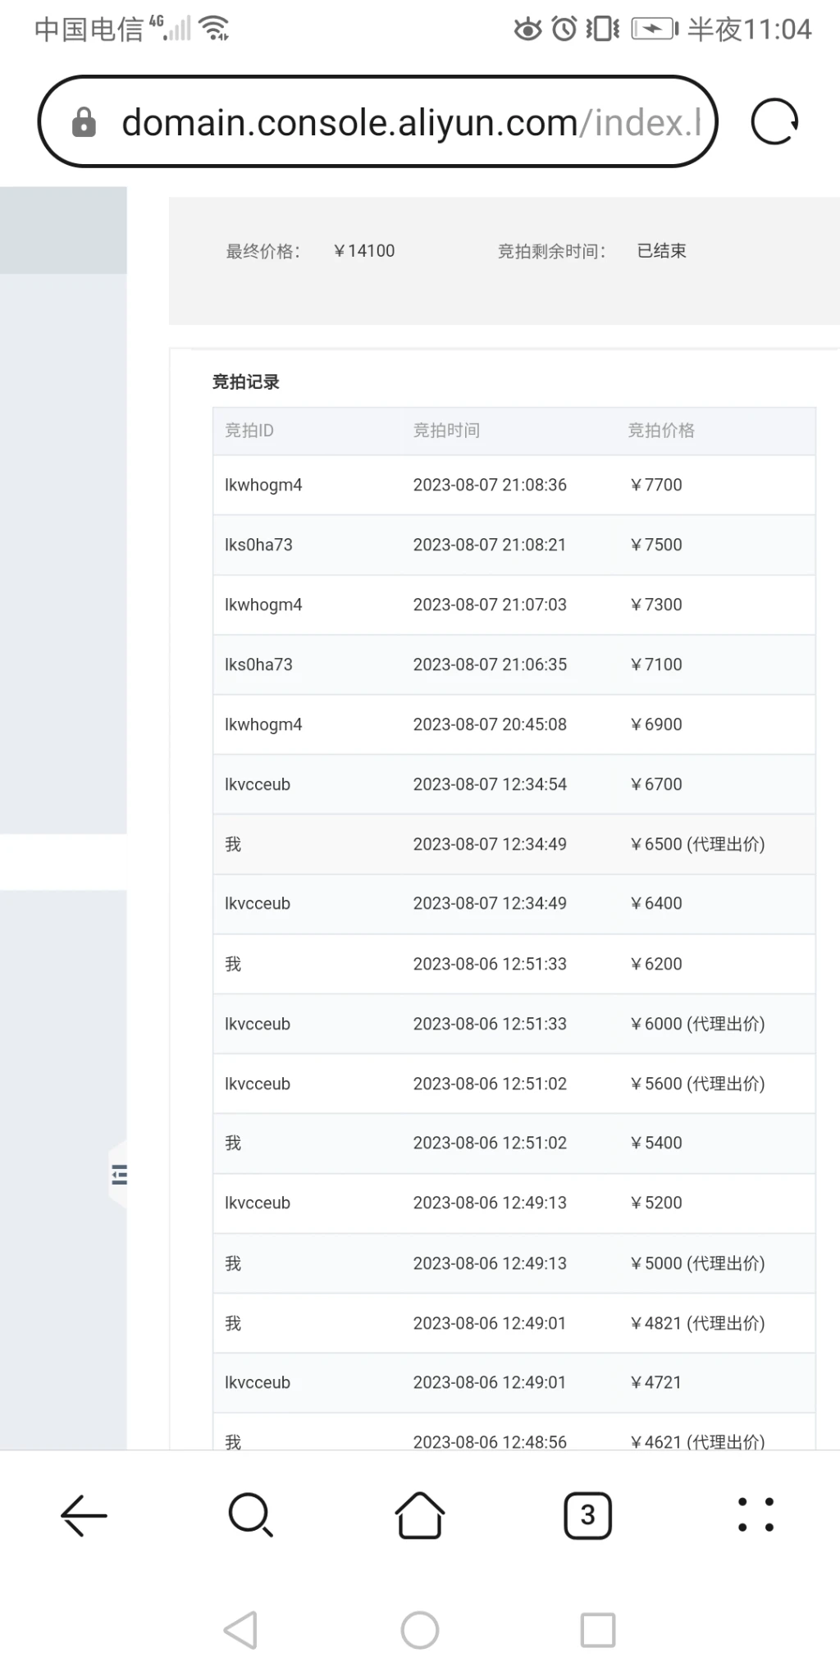Viewport: 840px width, 1680px height.
Task: Tap the ¥6500 (代理出价) proxy bid entry
Action: [697, 844]
